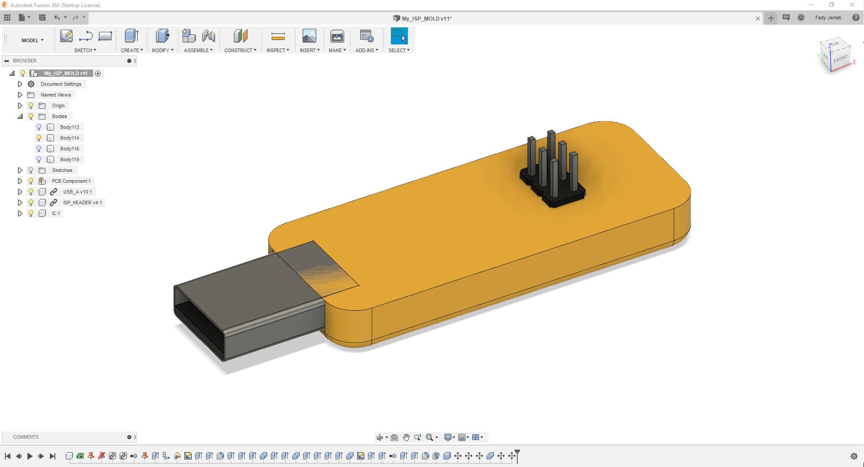Save the document with the floppy icon
The image size is (864, 467).
tap(42, 18)
